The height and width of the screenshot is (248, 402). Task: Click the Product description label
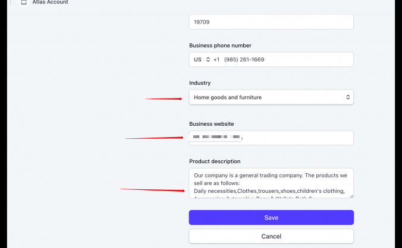click(x=215, y=161)
